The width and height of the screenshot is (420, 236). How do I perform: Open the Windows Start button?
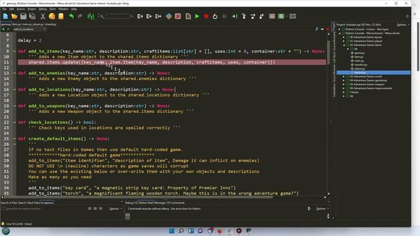[172, 231]
